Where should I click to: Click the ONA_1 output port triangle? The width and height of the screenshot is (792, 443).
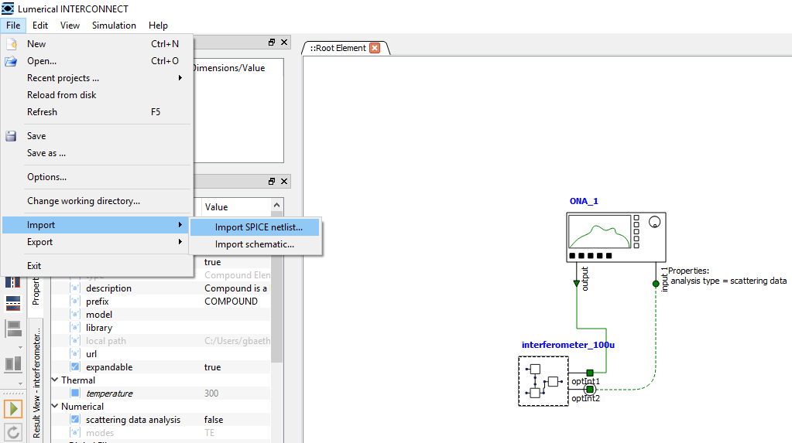point(576,284)
